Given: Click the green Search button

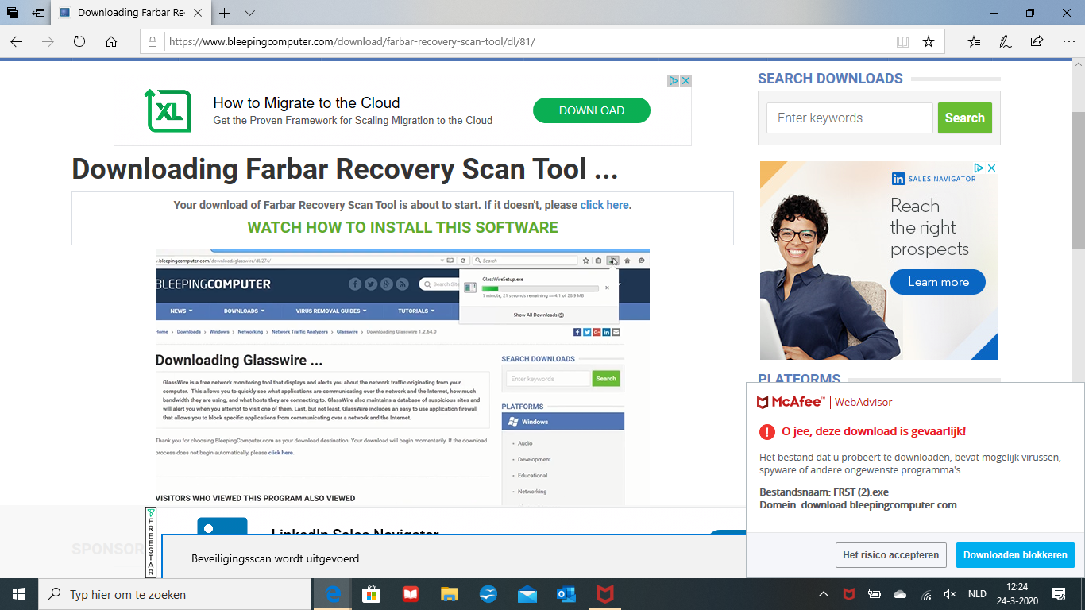Looking at the screenshot, I should tap(964, 118).
